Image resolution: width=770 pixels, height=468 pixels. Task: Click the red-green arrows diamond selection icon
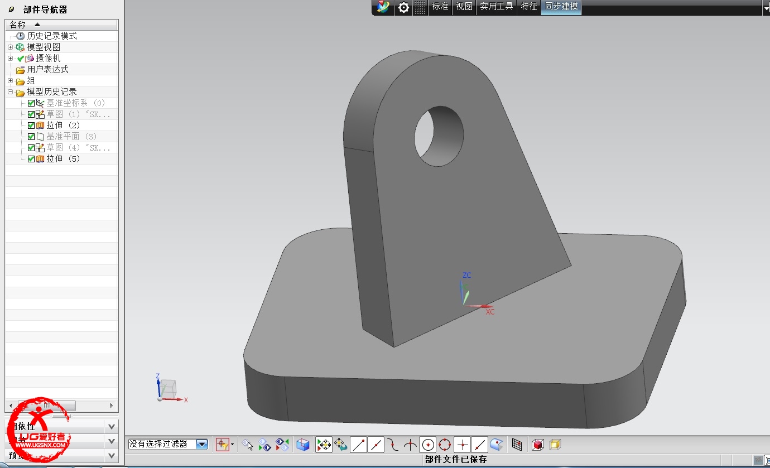283,445
